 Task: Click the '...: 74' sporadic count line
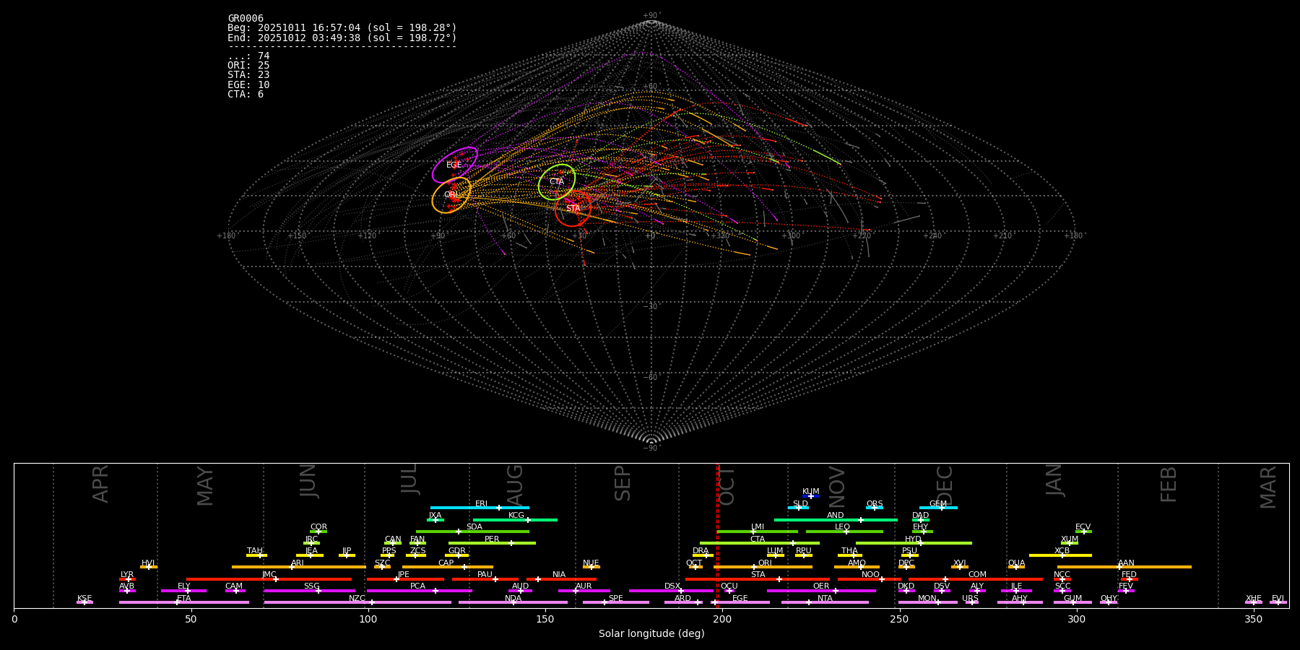coord(248,56)
